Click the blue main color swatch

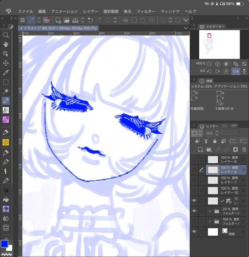[x=4, y=244]
